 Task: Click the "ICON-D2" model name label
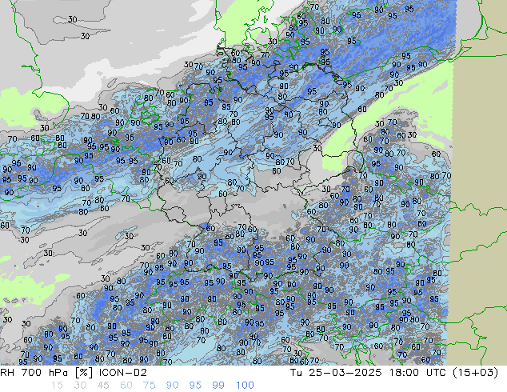coord(123,373)
